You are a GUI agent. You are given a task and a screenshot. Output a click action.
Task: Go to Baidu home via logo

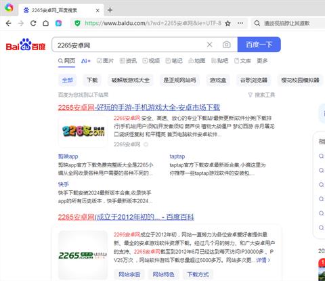(x=26, y=45)
